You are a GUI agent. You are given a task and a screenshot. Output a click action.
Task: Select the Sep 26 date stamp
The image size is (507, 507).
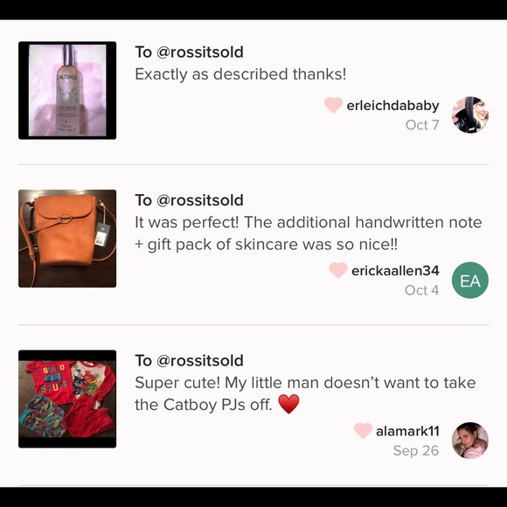pos(416,451)
